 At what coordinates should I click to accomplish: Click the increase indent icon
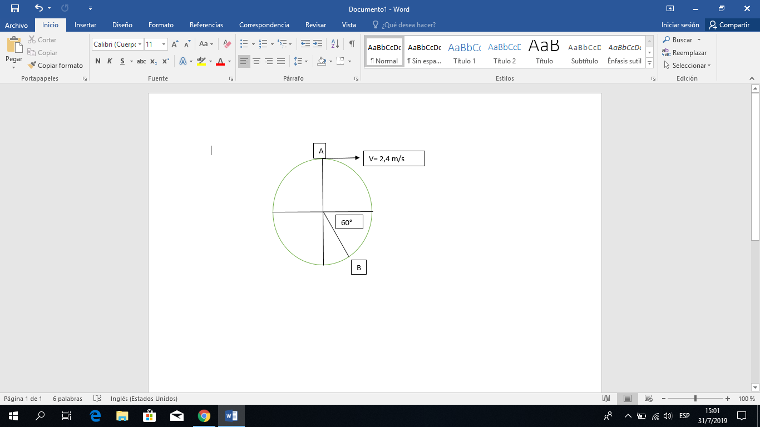318,44
